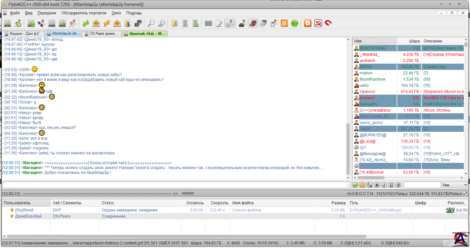This screenshot has width=470, height=248.
Task: Click the orange Blogger toolbar icon
Action: (307, 23)
